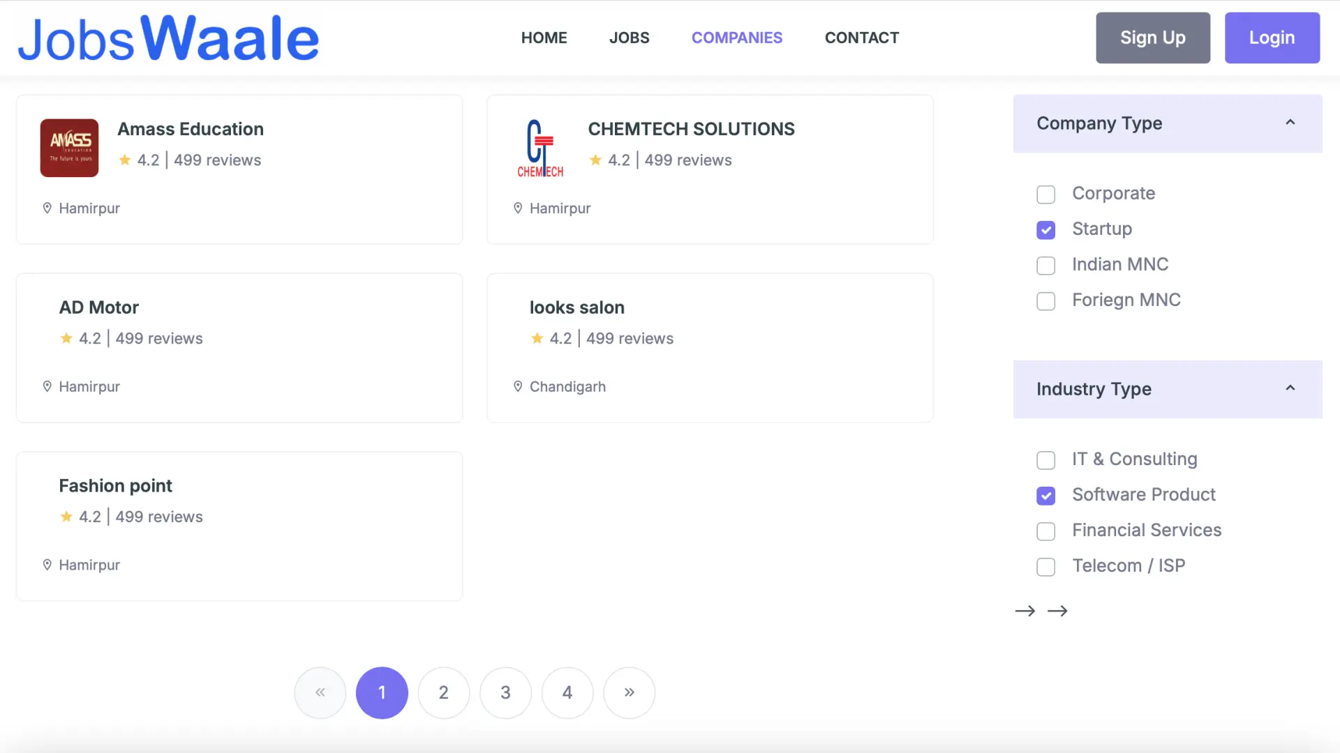Click the star rating icon for Fashion point
Screen dimensions: 1340x753
[65, 517]
